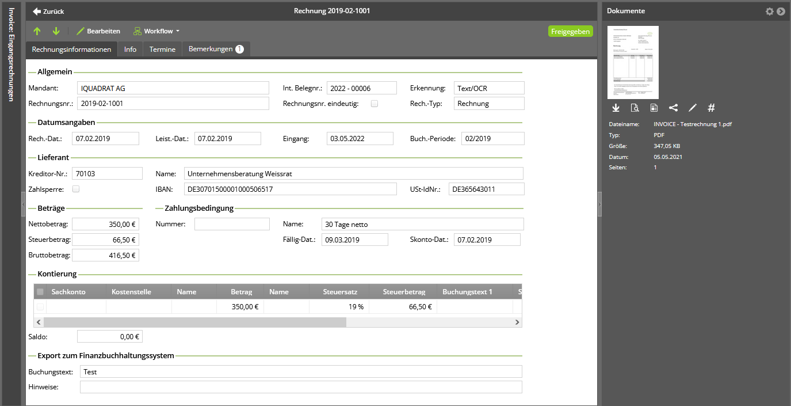Click the Bearbeiten button
The width and height of the screenshot is (791, 406).
[98, 31]
